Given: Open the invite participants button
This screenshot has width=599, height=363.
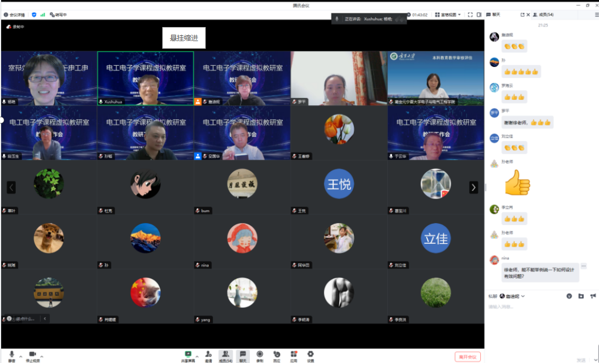Looking at the screenshot, I should (208, 357).
